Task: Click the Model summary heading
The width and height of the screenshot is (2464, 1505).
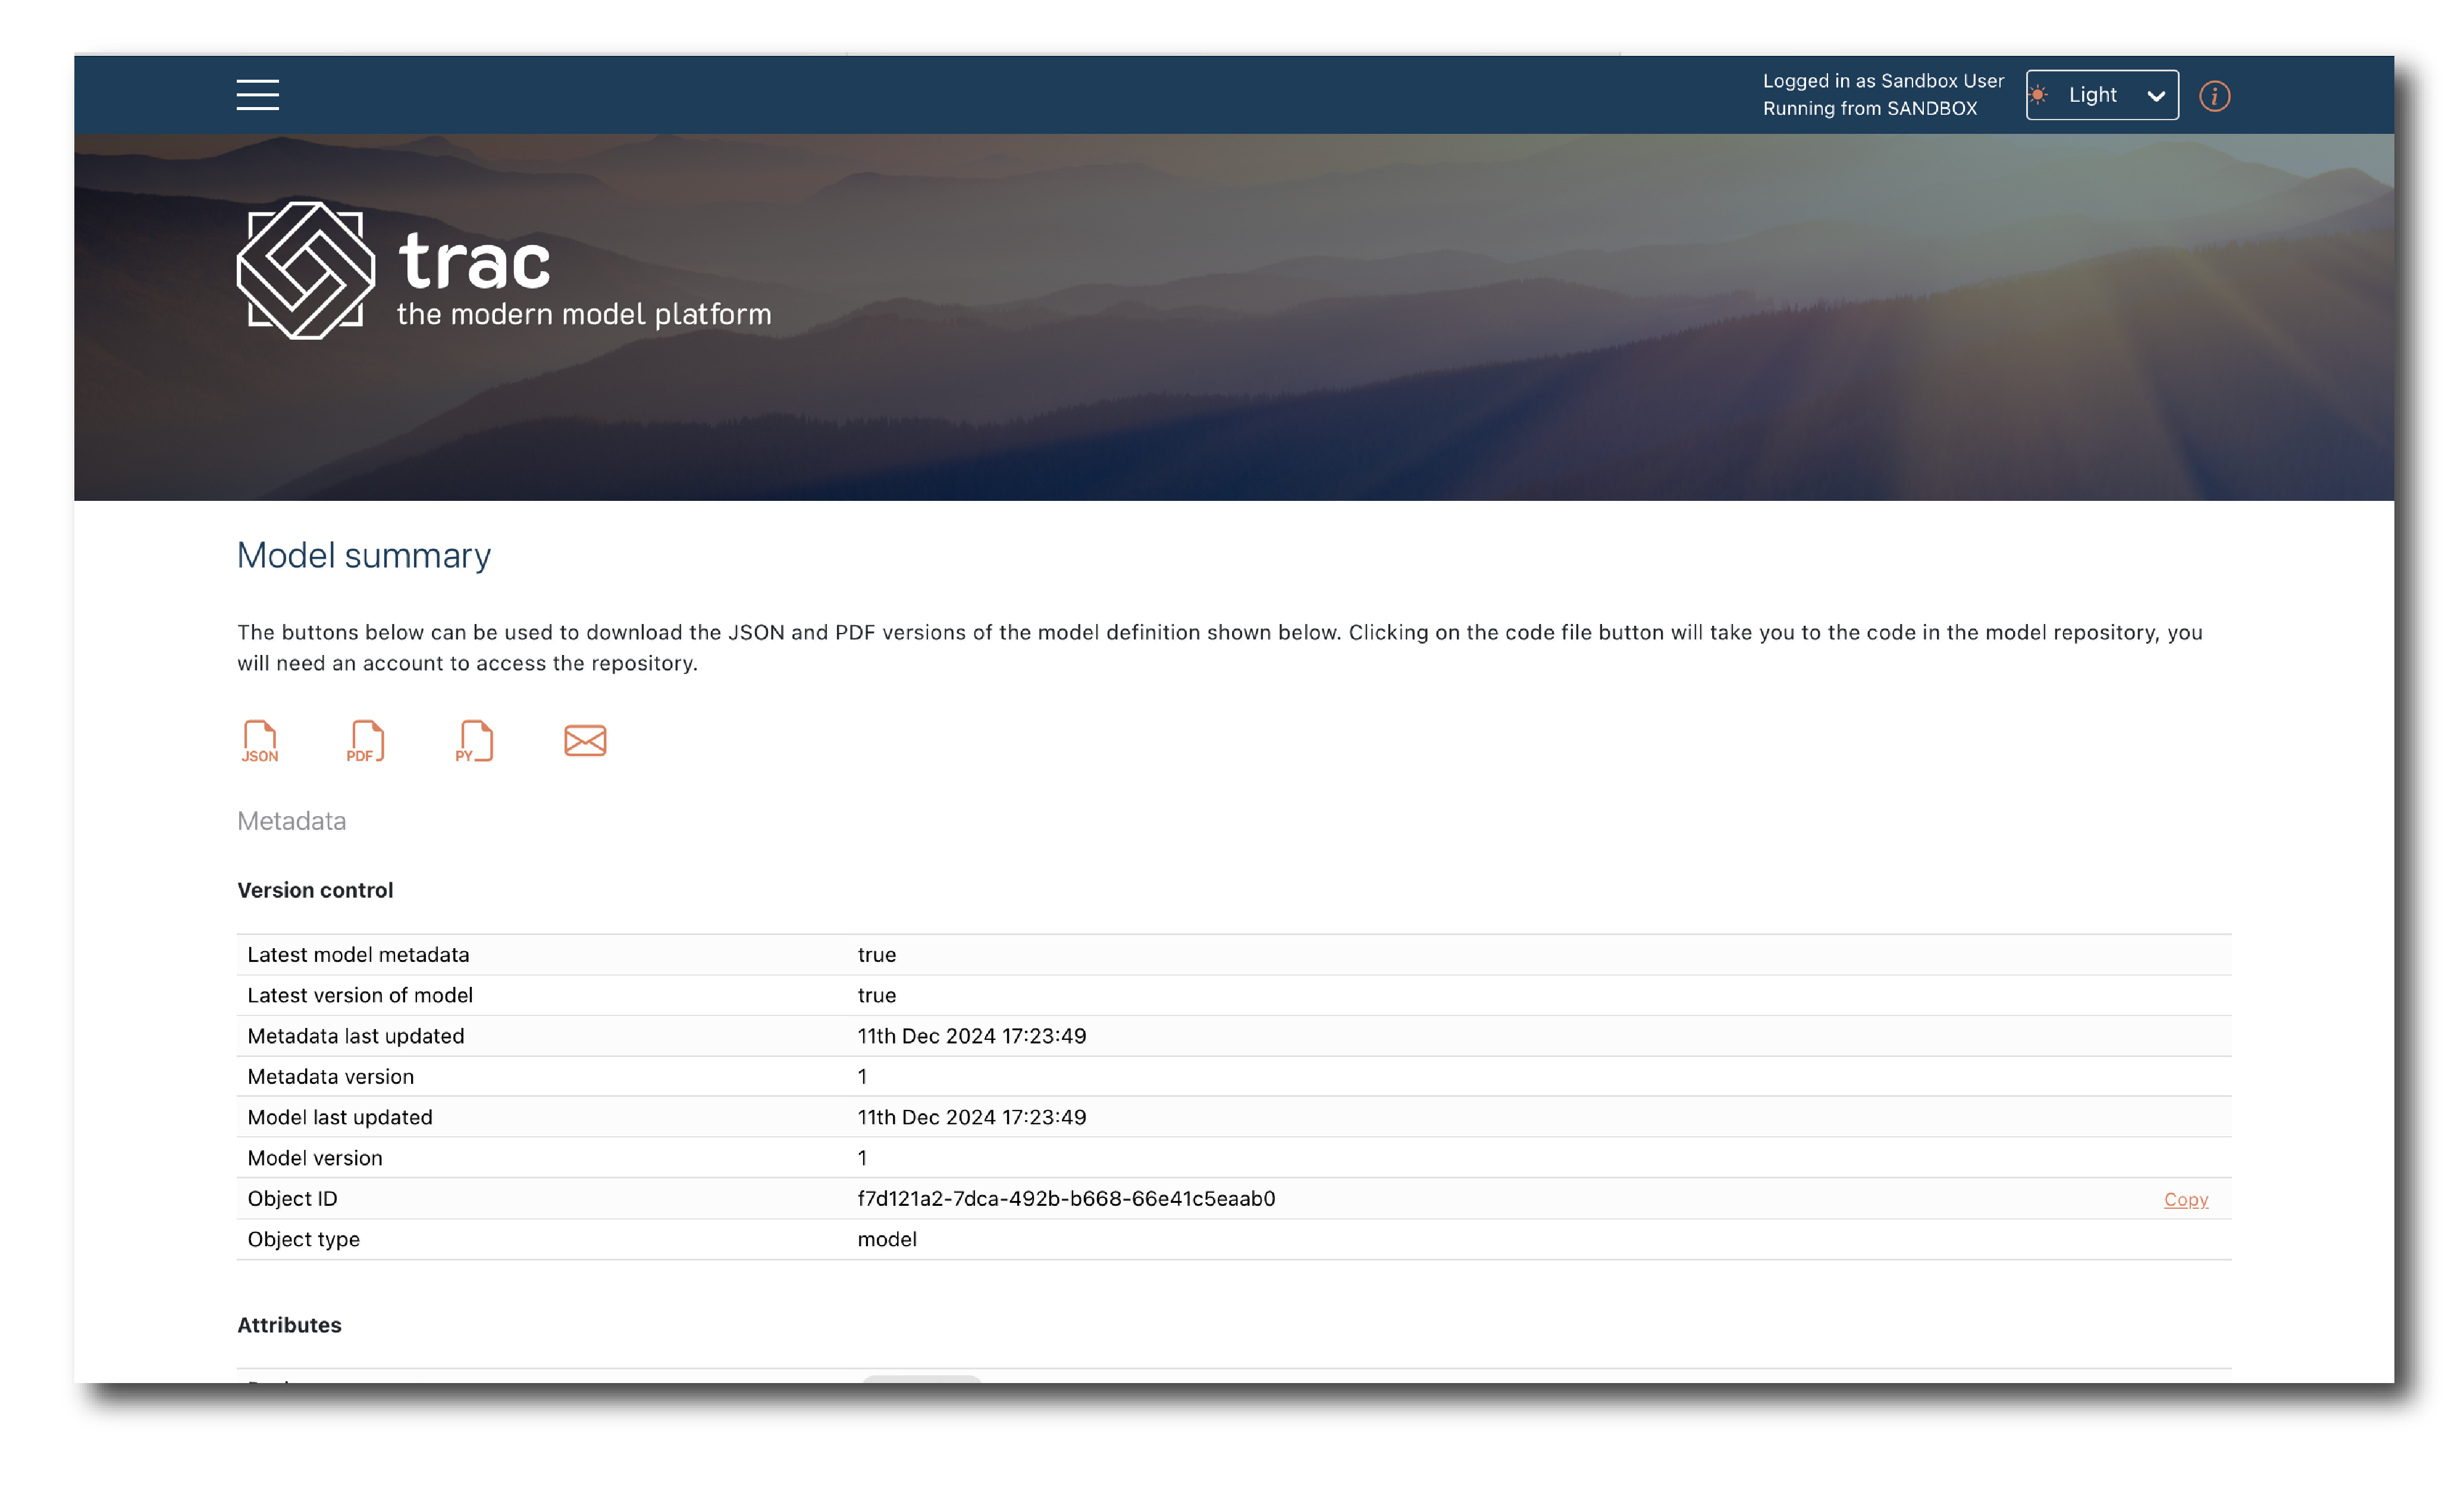Action: (364, 555)
